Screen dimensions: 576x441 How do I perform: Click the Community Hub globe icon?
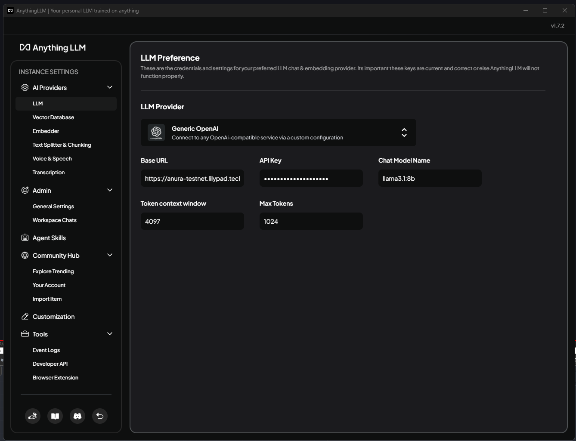(25, 256)
